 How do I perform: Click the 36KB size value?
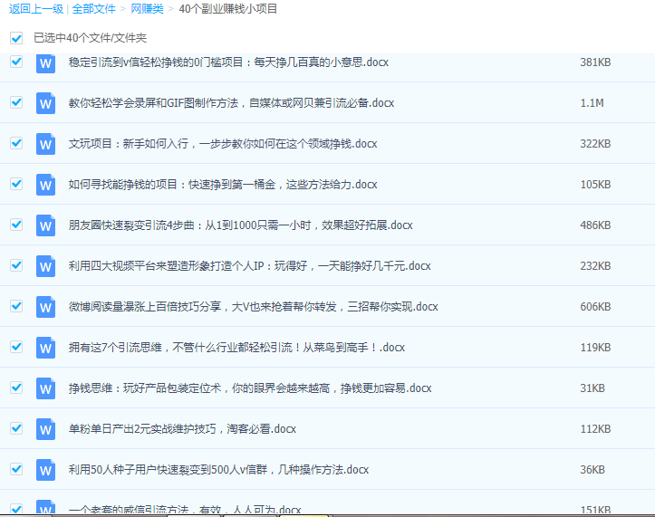click(592, 469)
